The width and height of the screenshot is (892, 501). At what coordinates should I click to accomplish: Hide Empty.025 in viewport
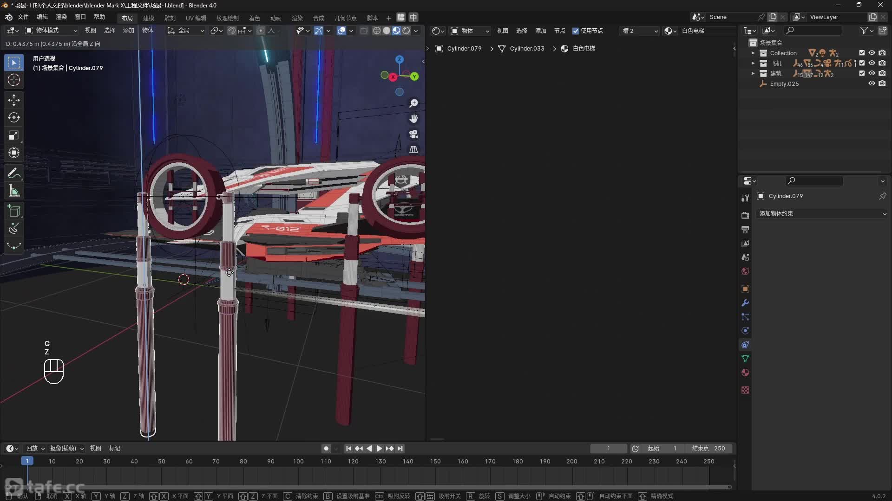coord(872,83)
